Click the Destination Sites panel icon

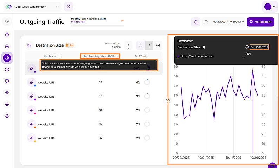[x=29, y=45]
